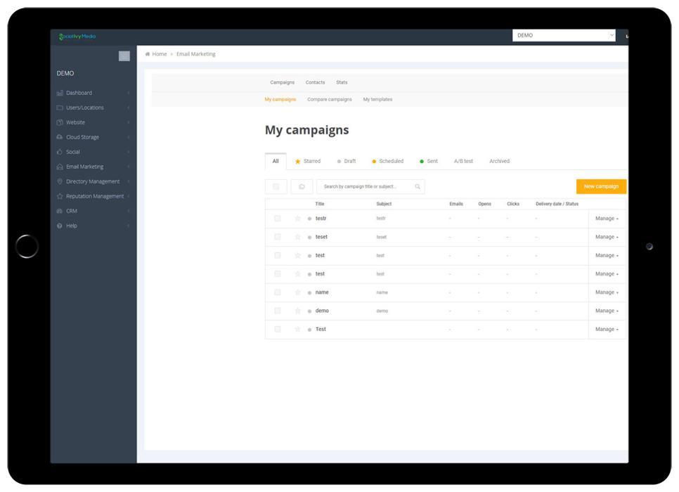This screenshot has height=492, width=679.
Task: Check the box for 'teset' campaign
Action: [x=278, y=237]
